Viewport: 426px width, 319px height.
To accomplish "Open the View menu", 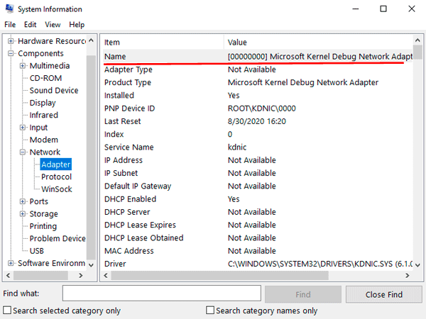I will click(53, 25).
